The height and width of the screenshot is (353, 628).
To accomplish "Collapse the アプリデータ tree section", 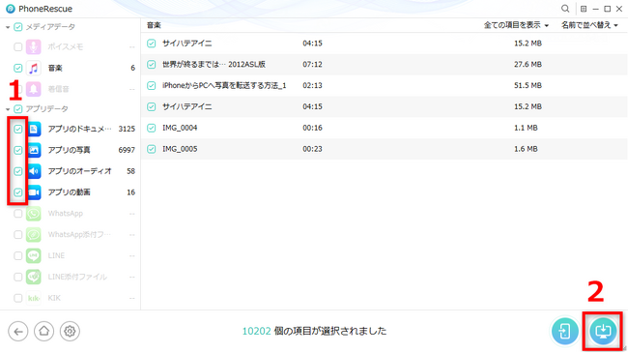I will pyautogui.click(x=8, y=109).
